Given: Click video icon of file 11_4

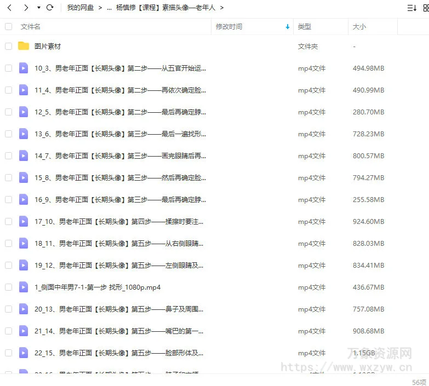Looking at the screenshot, I should [24, 90].
